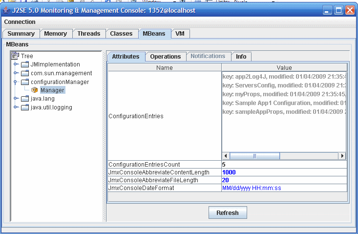Collapse the configurationManager tree node

[16, 82]
